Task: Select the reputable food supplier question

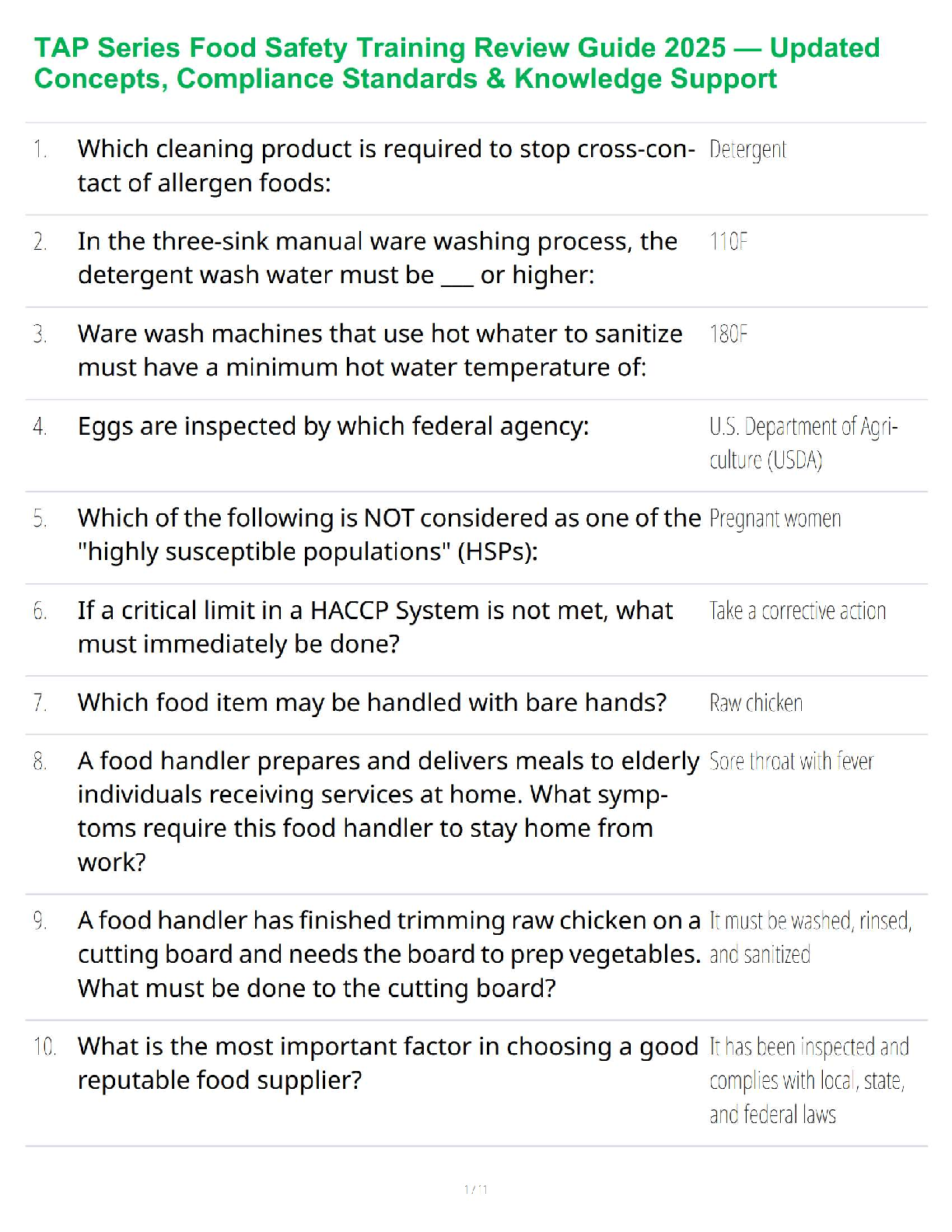Action: [x=387, y=1063]
